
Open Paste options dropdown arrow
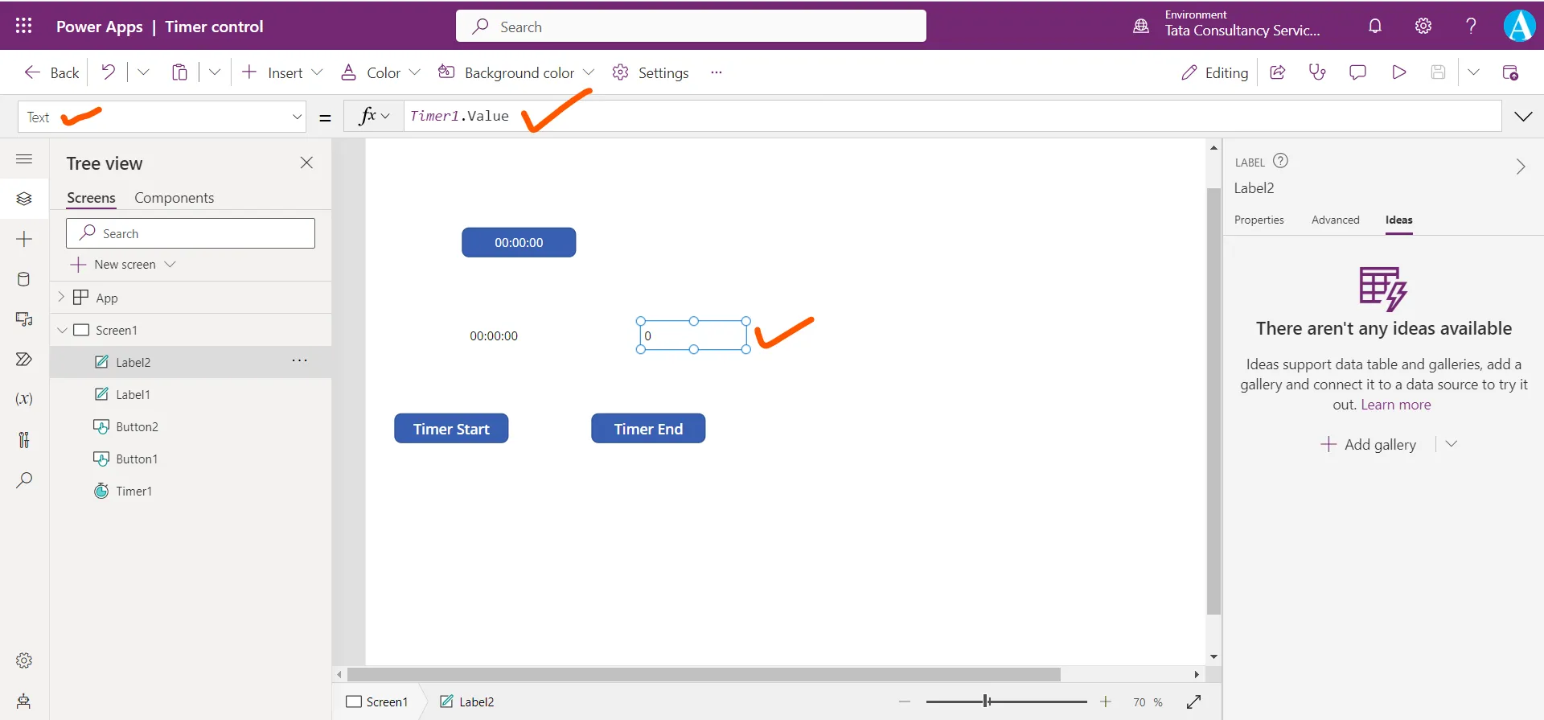click(x=214, y=72)
